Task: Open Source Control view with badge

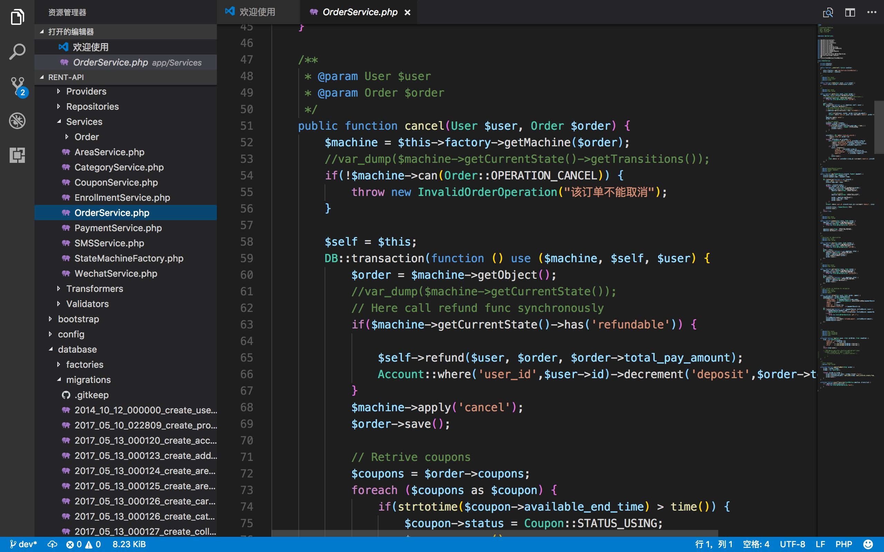Action: pos(17,86)
